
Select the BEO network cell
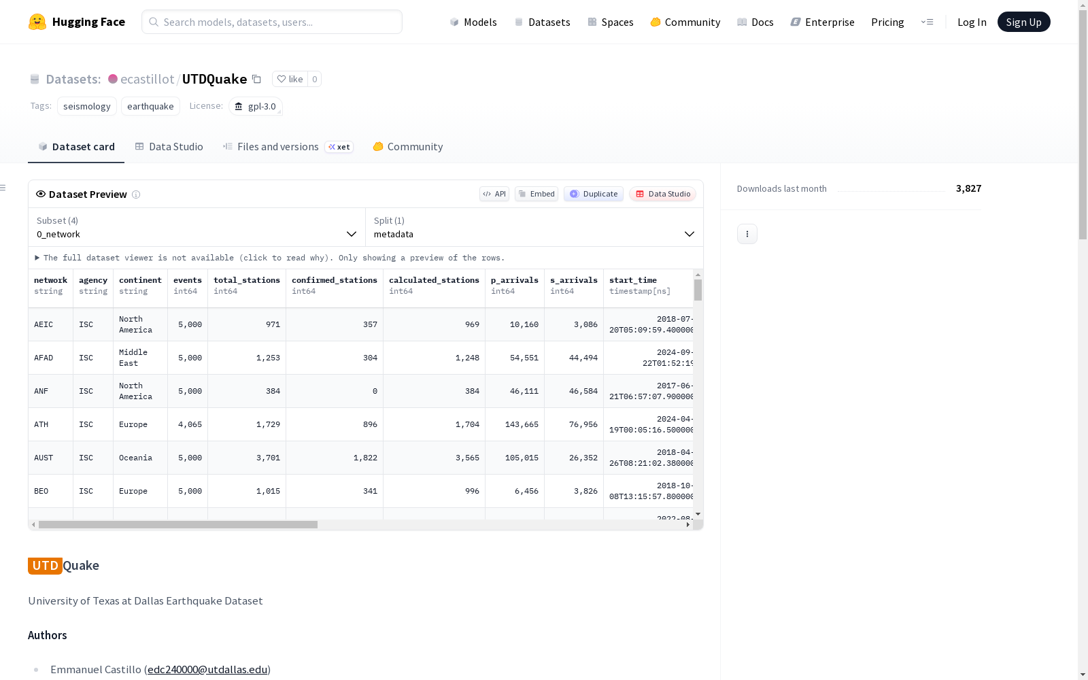coord(51,491)
